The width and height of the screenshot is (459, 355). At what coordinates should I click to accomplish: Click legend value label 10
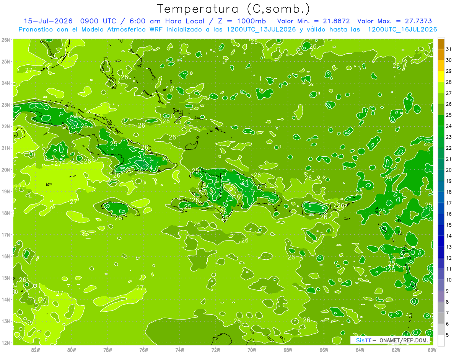[449, 280]
